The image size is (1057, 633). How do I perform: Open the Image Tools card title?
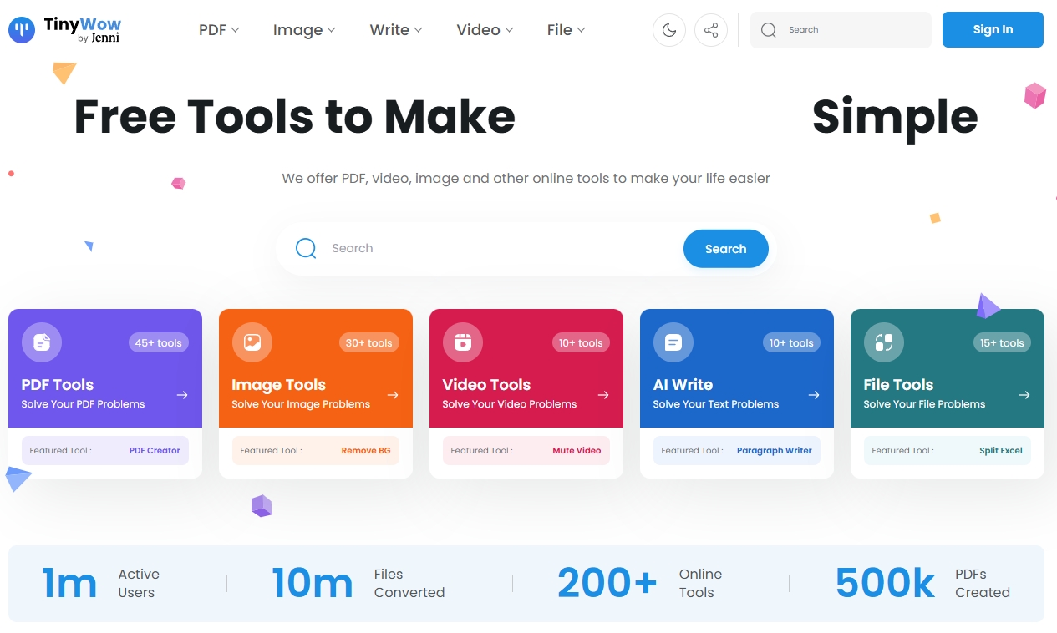(278, 385)
